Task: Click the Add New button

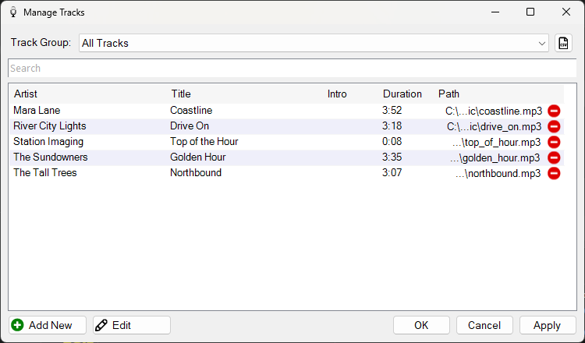Action: pyautogui.click(x=48, y=325)
